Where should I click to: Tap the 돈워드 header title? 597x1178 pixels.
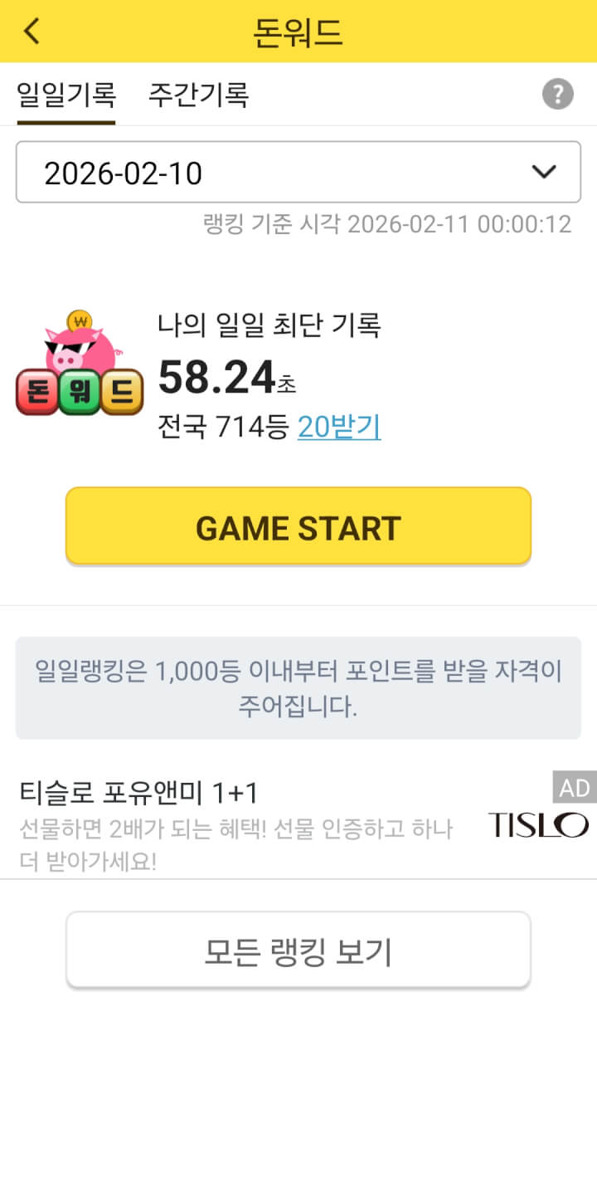click(298, 32)
